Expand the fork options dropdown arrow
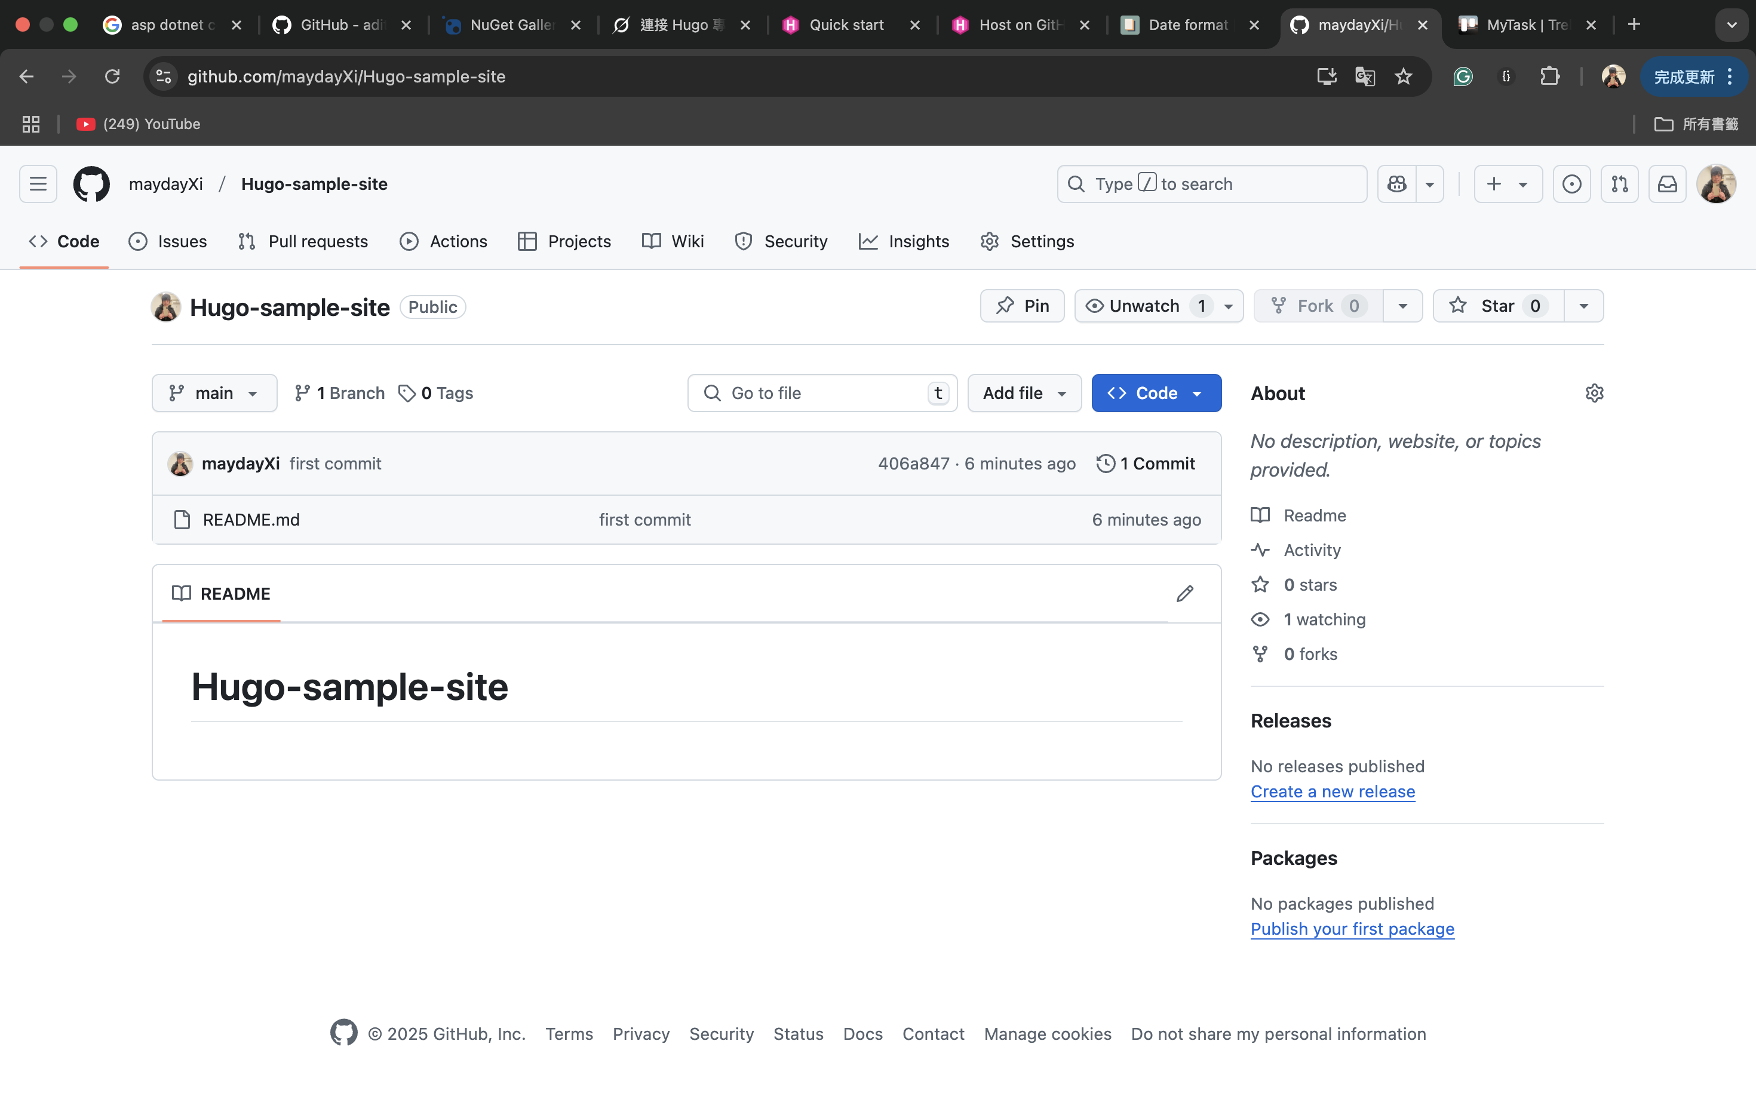The image size is (1756, 1099). (x=1403, y=306)
